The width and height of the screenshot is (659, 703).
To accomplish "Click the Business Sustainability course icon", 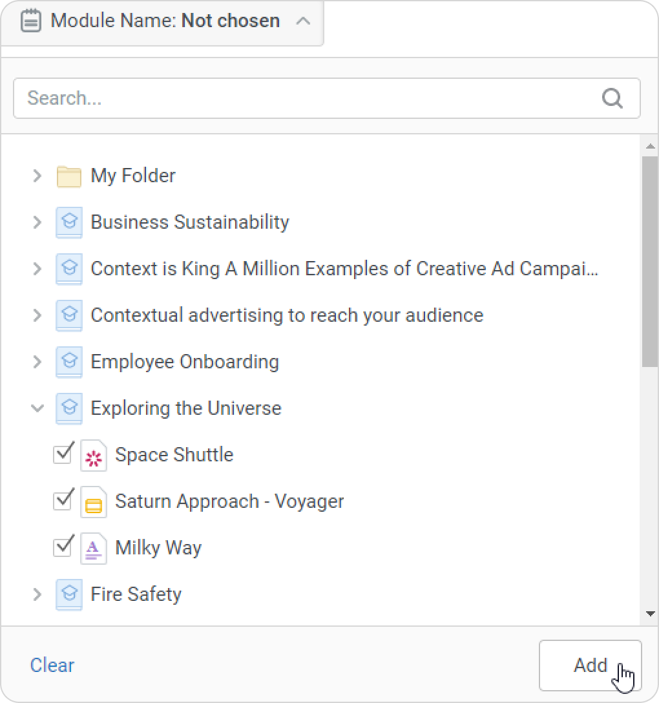I will [68, 222].
